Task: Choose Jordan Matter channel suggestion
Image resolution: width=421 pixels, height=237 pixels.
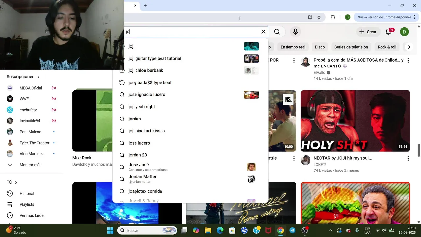Action: pyautogui.click(x=191, y=179)
